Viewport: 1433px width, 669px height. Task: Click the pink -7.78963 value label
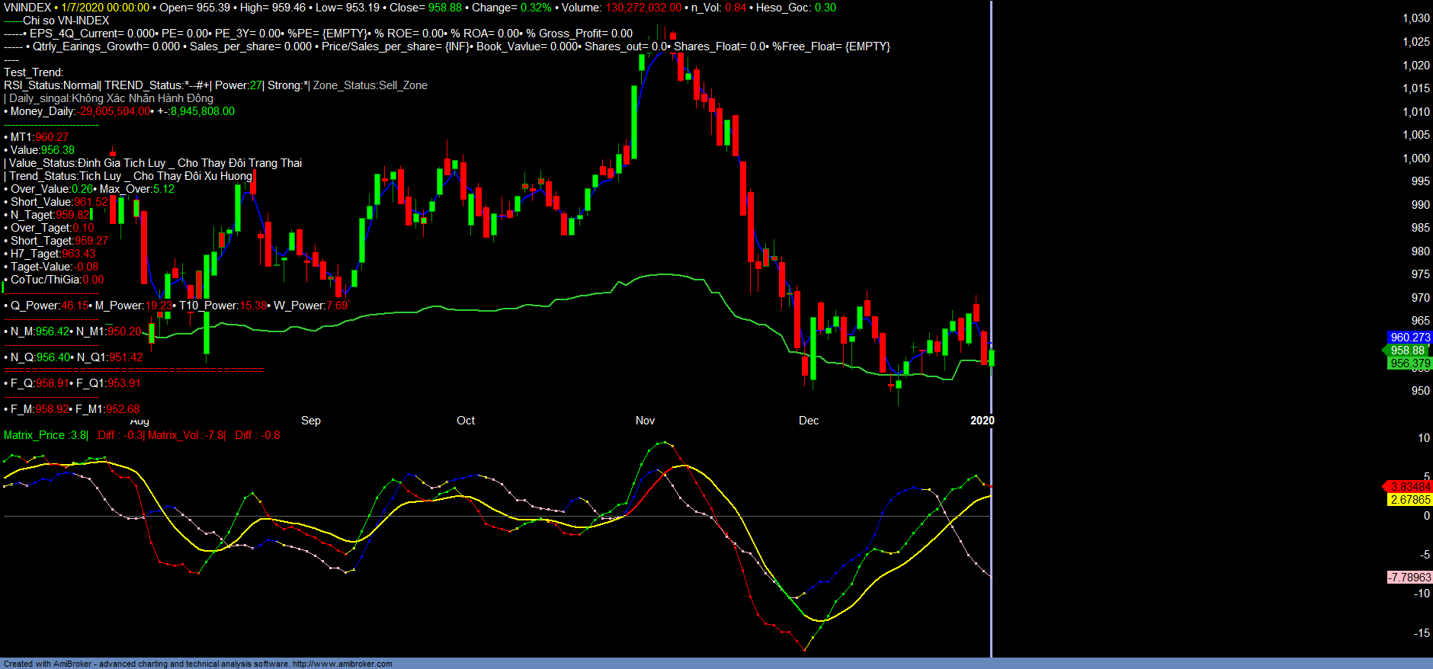pos(1409,578)
